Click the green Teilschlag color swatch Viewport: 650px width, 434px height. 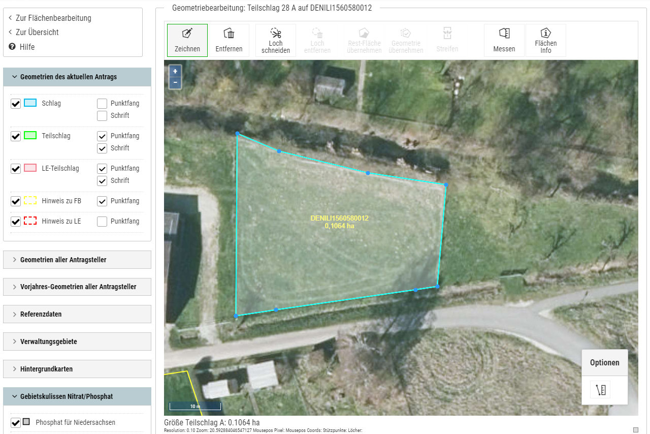pos(30,136)
